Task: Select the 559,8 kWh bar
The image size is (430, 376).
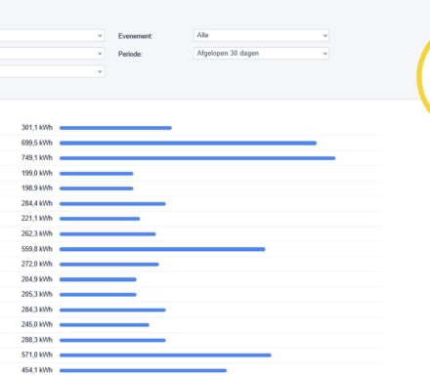Action: pos(162,249)
